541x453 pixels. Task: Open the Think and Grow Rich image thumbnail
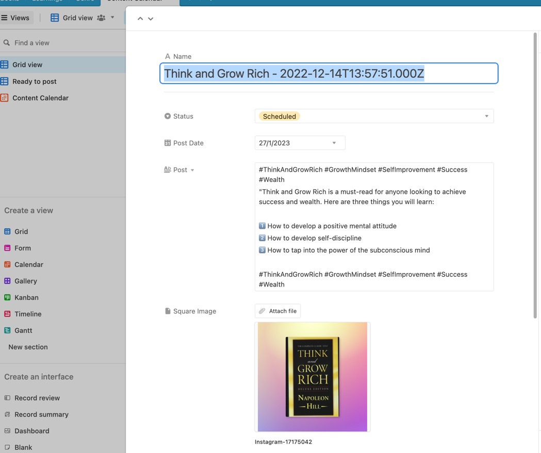313,377
